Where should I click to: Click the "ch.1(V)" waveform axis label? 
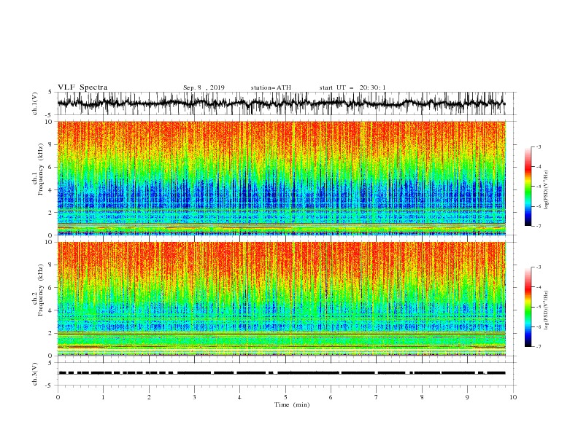[35, 103]
